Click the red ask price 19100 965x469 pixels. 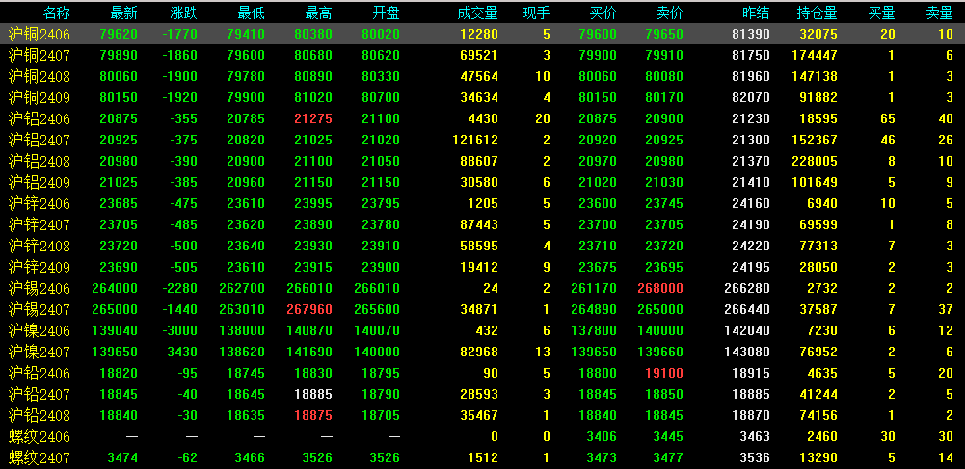click(664, 373)
